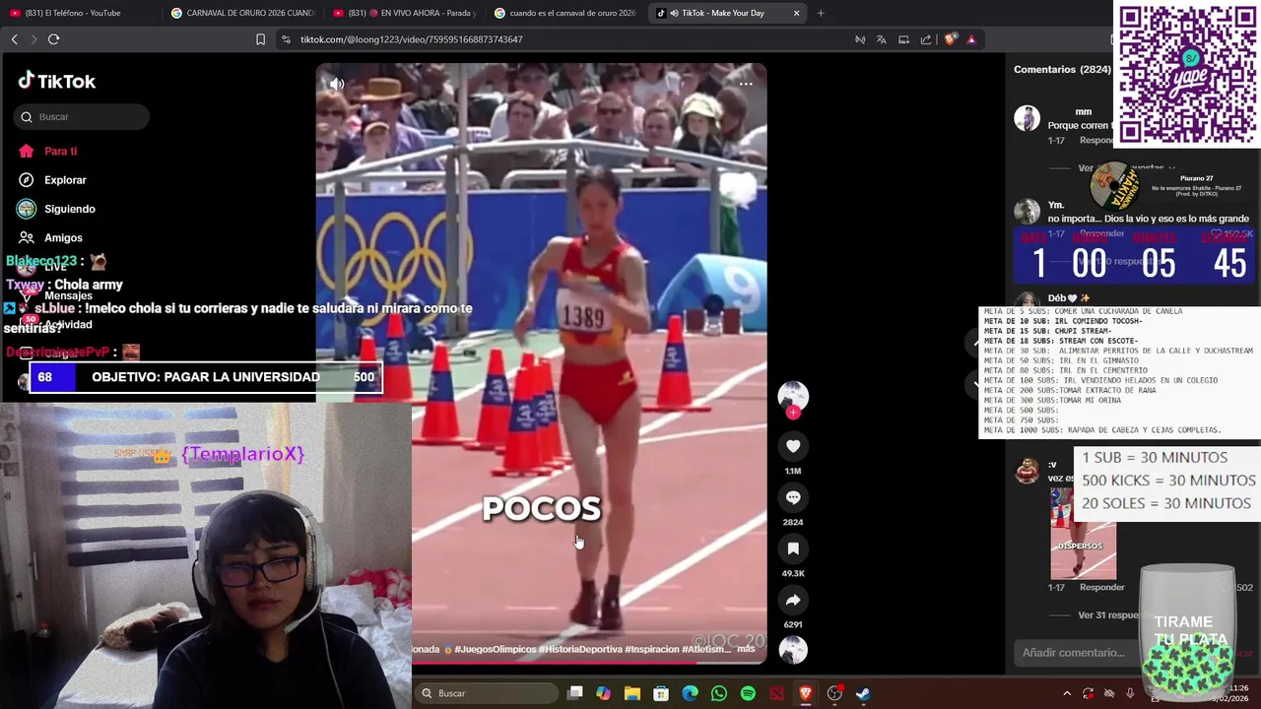The height and width of the screenshot is (709, 1261).
Task: Open mm commenter's avatar
Action: point(1028,118)
